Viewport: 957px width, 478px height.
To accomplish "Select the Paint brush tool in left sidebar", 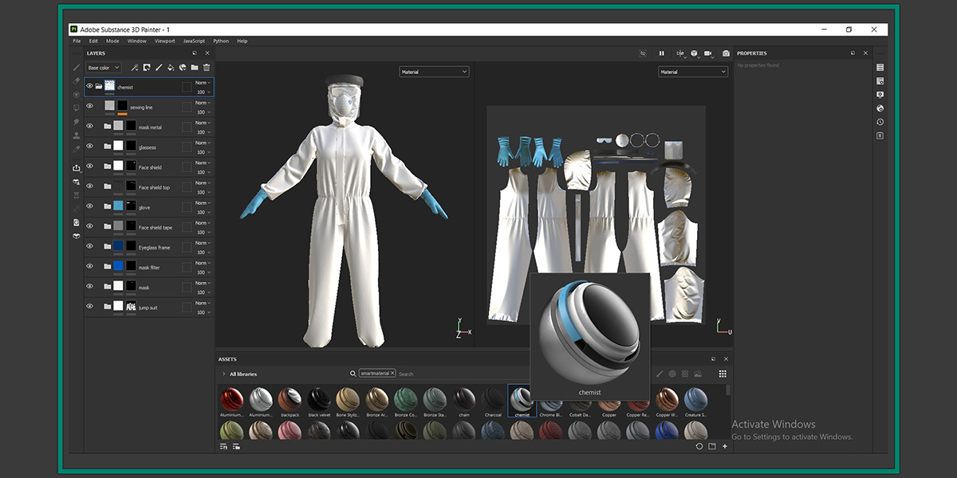I will 77,68.
